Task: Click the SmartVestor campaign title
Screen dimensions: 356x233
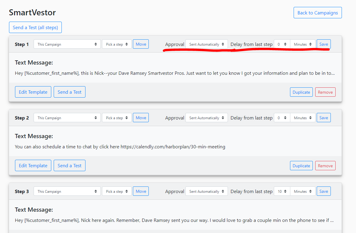Action: pos(32,13)
